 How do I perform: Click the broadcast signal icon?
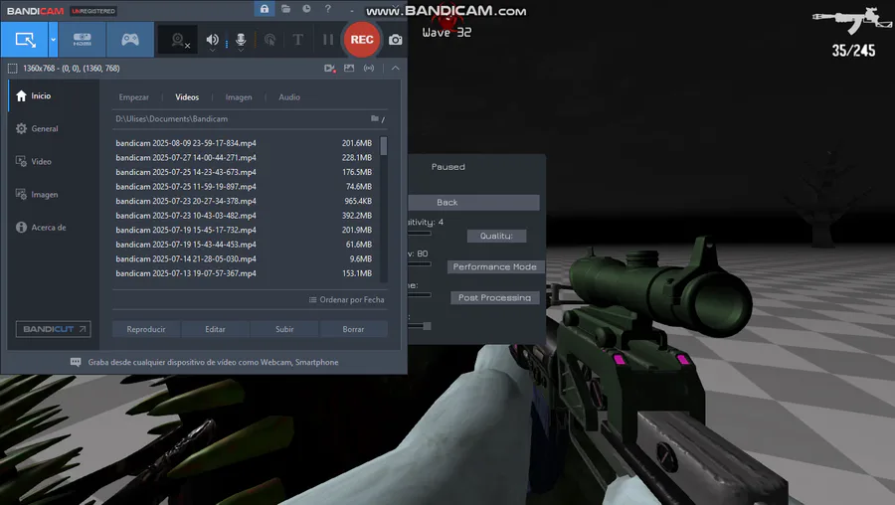tap(369, 69)
